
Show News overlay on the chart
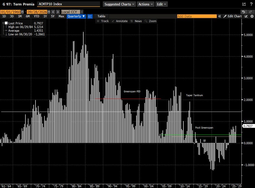136,21
